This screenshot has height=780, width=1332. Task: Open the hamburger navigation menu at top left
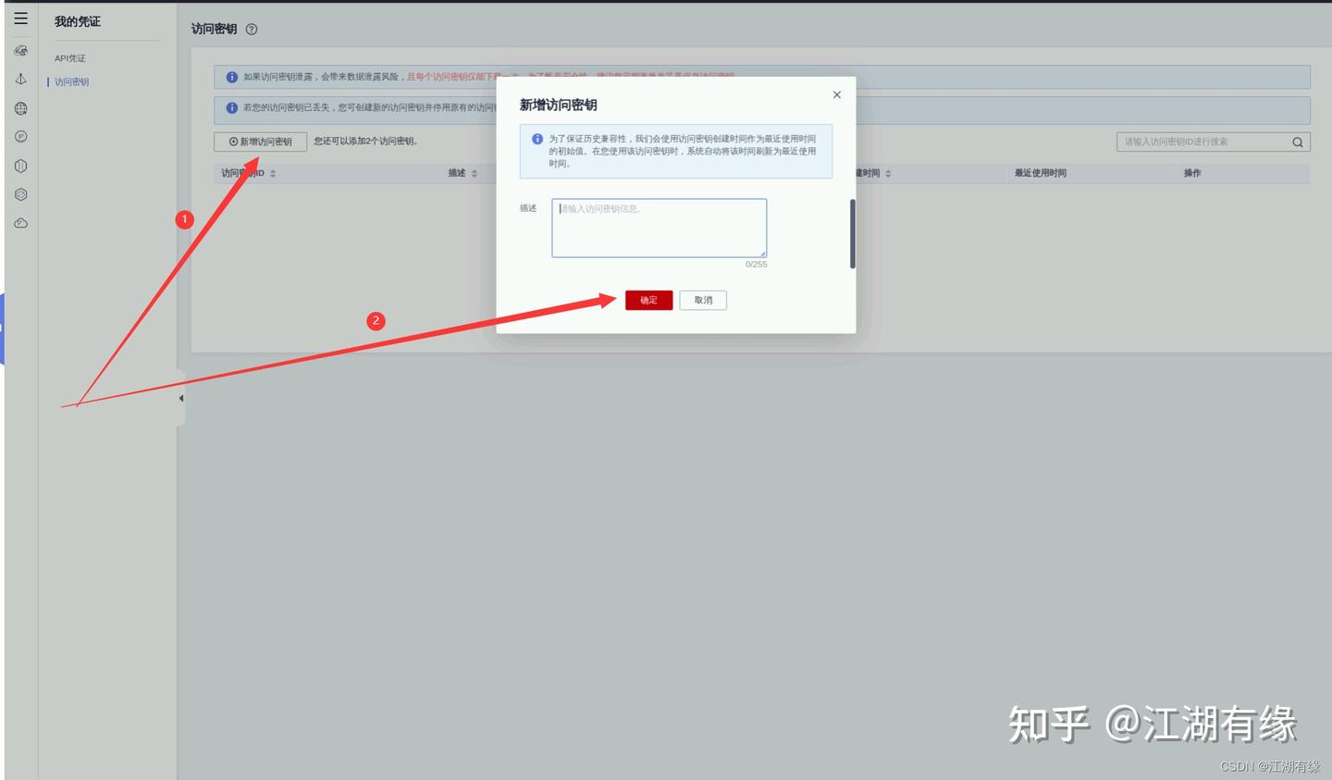tap(20, 17)
